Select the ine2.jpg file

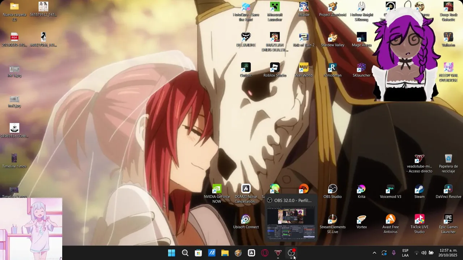click(x=14, y=100)
